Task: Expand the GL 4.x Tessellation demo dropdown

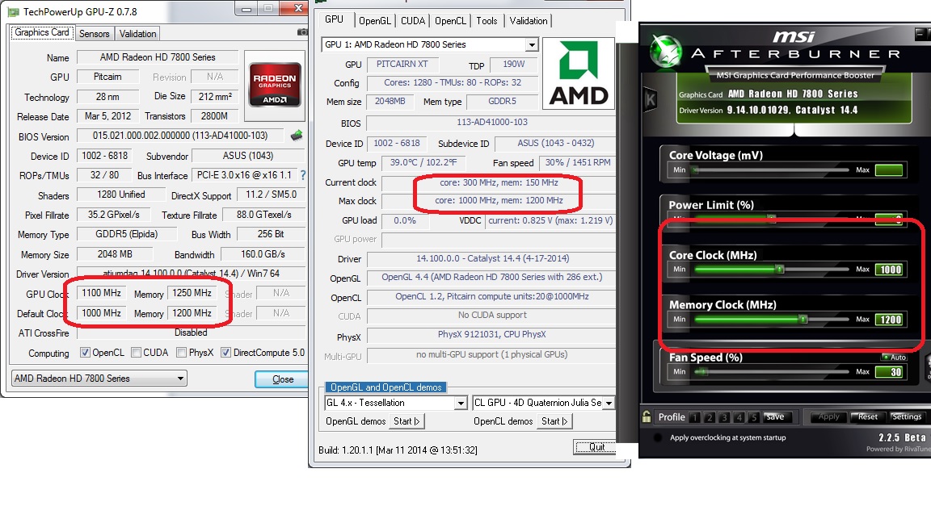Action: (461, 404)
